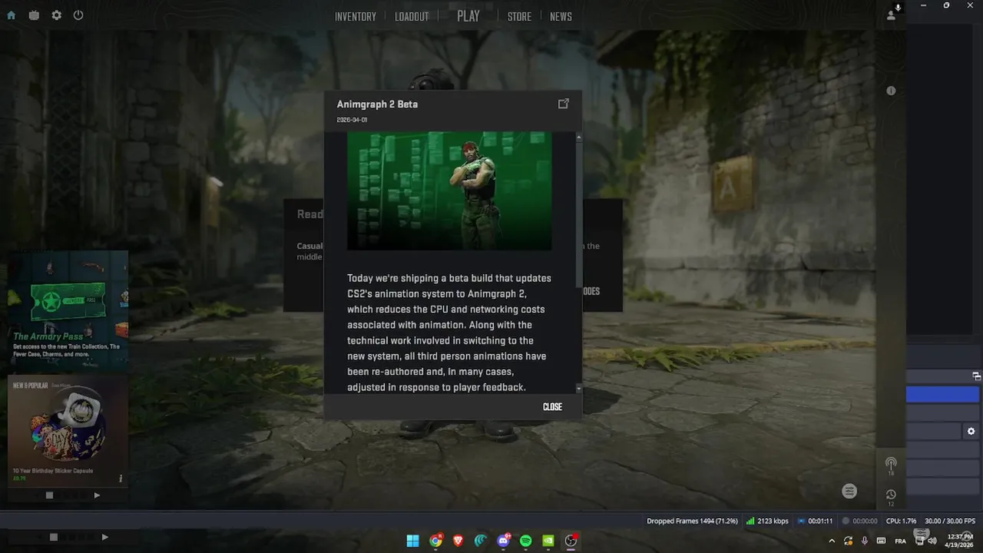Open the watch matches TV icon

coord(34,15)
